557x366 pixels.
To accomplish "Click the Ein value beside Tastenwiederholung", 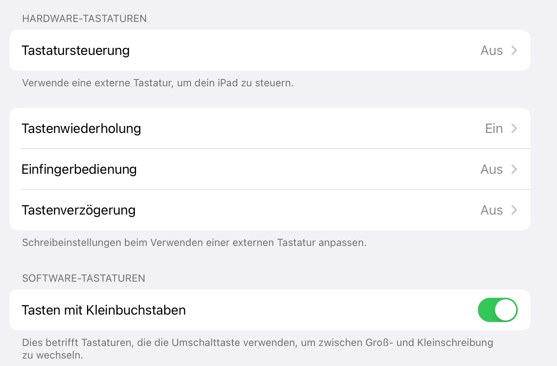I will 494,129.
